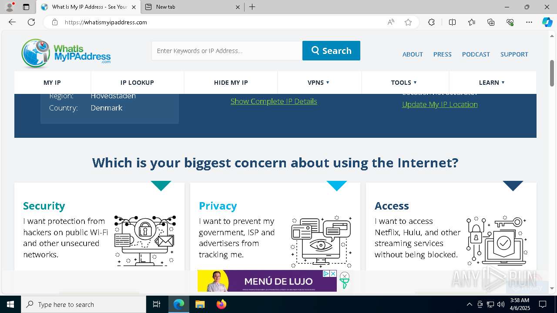Click Show Complete IP Details link
Viewport: 557px width, 313px height.
[274, 101]
